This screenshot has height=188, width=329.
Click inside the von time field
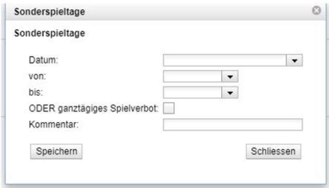coord(192,76)
